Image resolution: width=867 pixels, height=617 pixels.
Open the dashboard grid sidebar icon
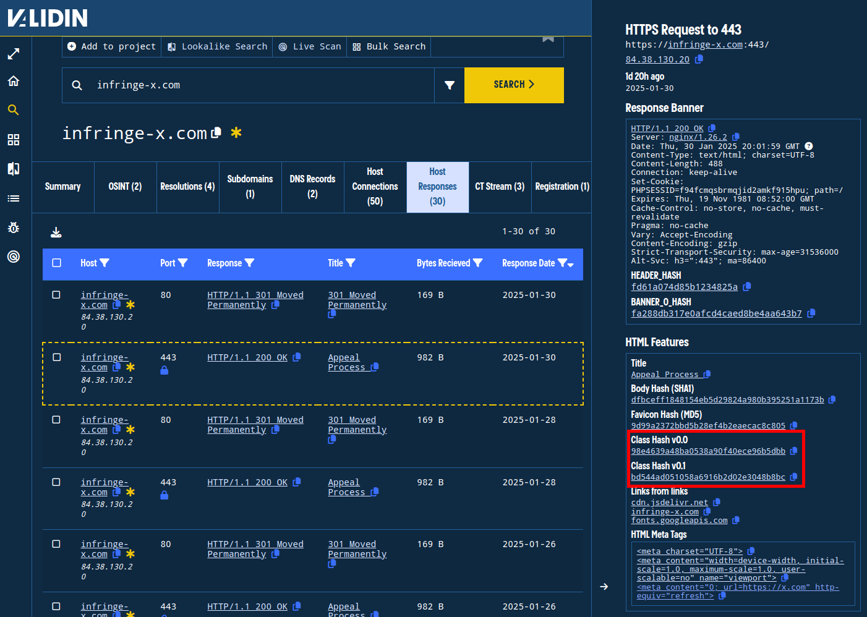point(14,140)
